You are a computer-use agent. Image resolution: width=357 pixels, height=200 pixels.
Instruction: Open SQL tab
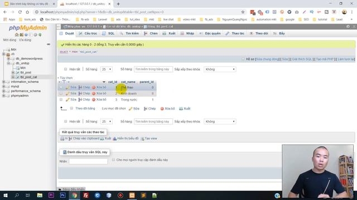tap(108, 33)
